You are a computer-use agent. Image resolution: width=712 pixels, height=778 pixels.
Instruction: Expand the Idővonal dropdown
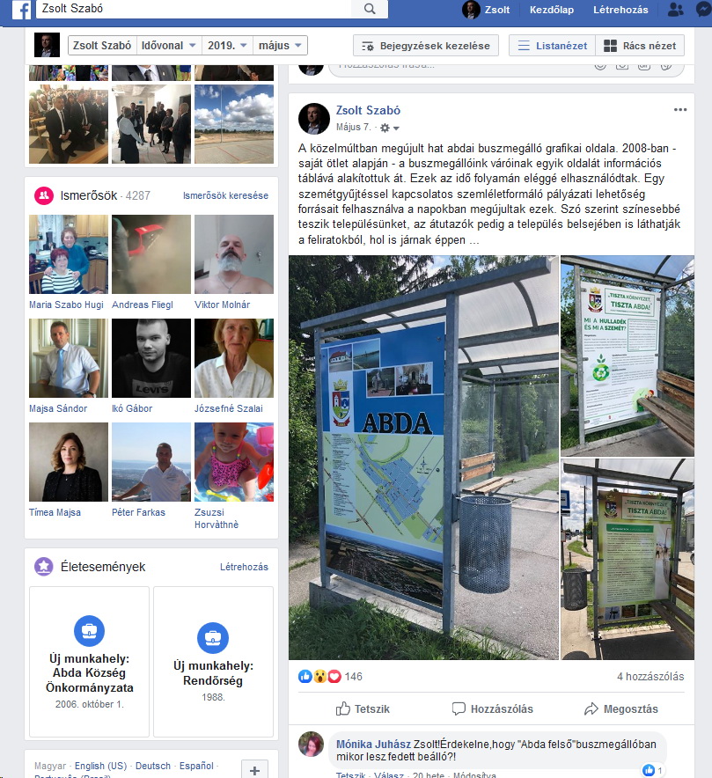169,46
